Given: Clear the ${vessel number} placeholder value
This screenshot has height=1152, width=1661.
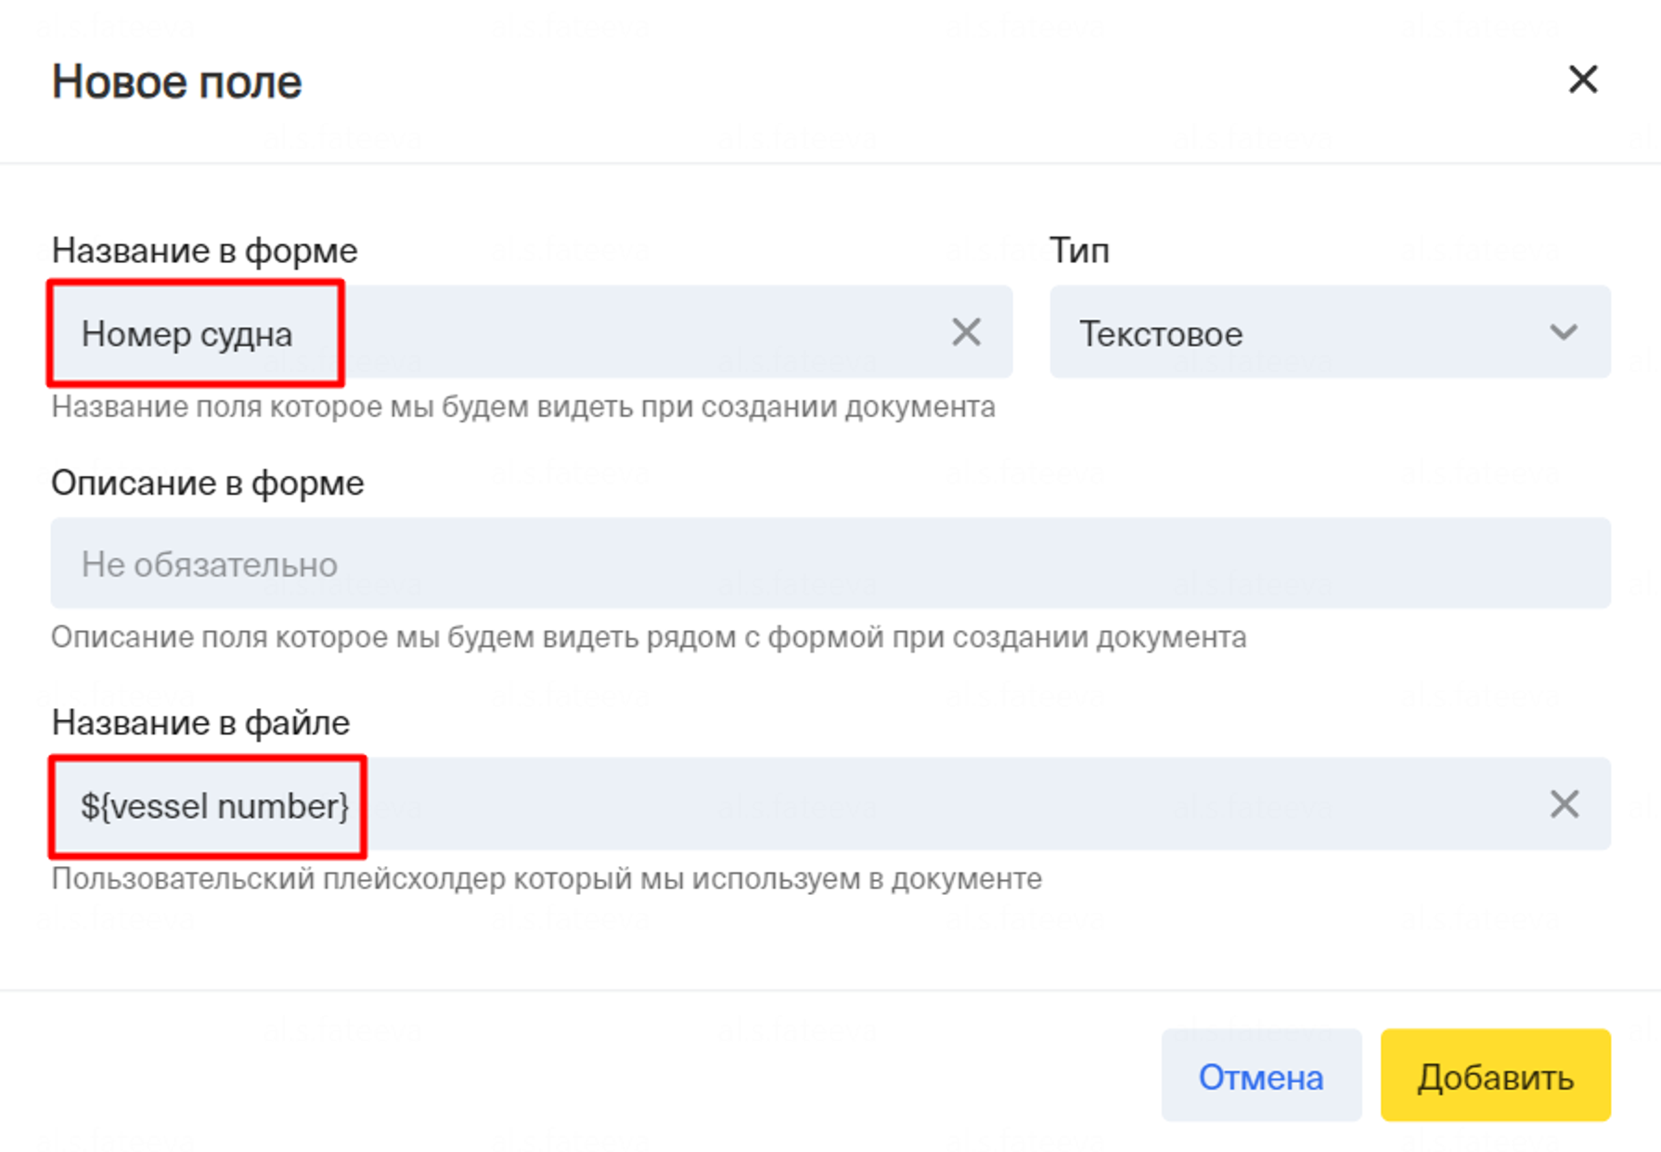Looking at the screenshot, I should pyautogui.click(x=1564, y=804).
